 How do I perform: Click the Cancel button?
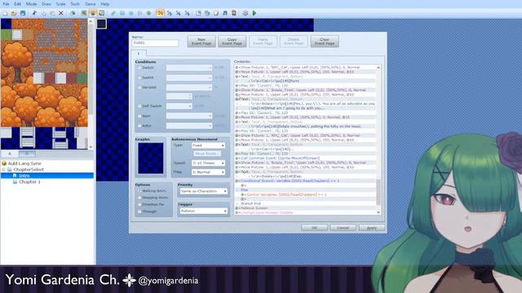point(343,228)
